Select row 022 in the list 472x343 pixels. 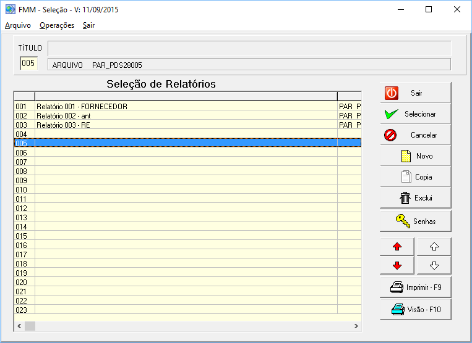tap(187, 300)
